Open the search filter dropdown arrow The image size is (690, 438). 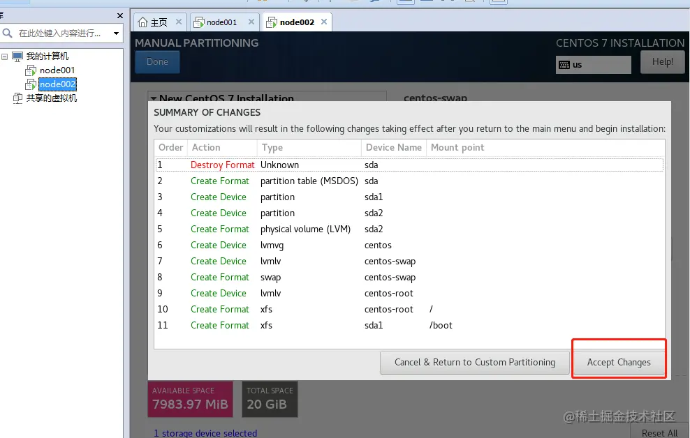pos(116,33)
